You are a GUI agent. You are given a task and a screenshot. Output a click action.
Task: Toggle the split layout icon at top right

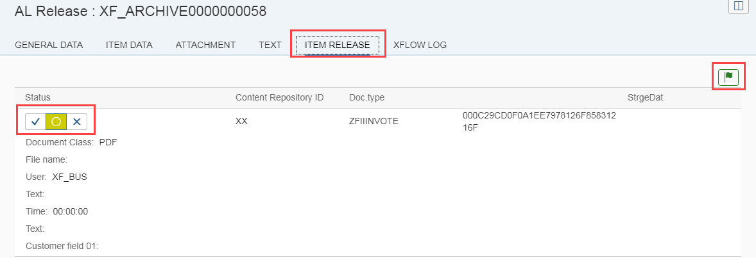739,6
